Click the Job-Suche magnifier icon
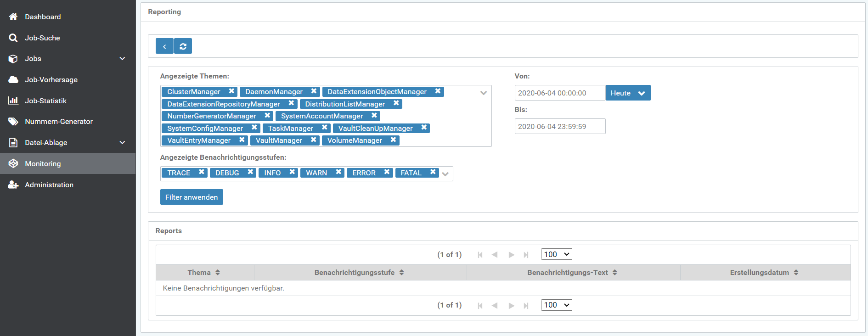Image resolution: width=868 pixels, height=336 pixels. click(13, 38)
